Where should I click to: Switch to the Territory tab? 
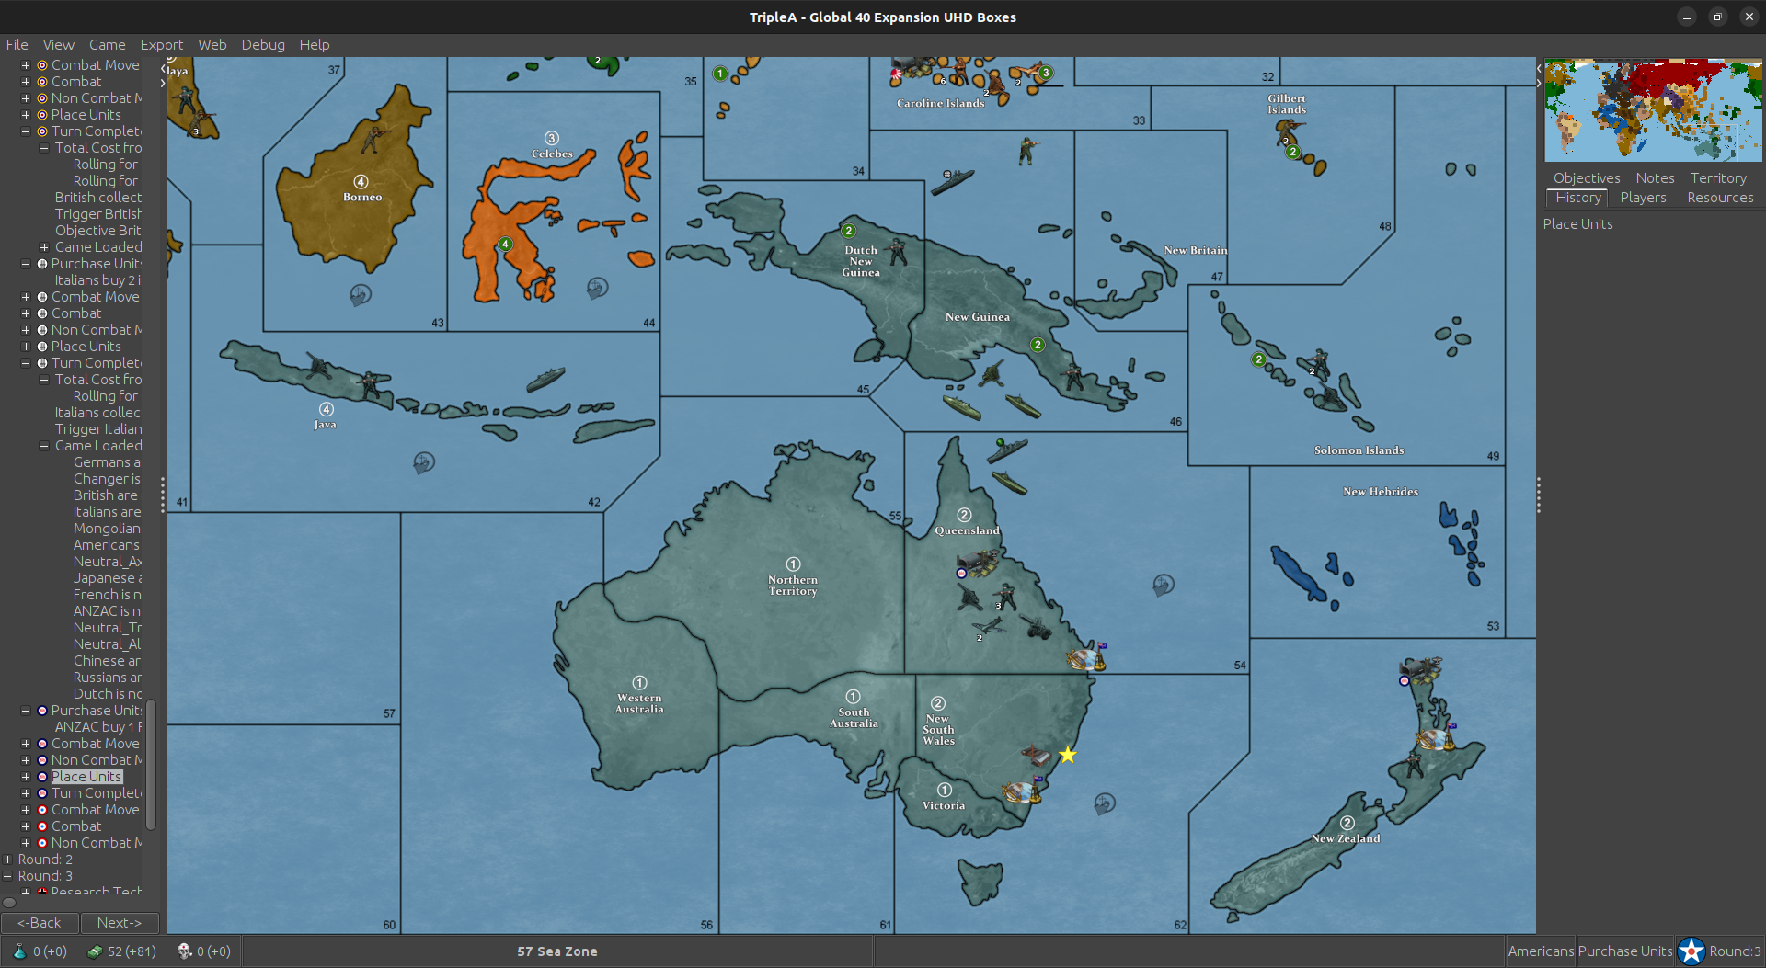click(x=1718, y=178)
